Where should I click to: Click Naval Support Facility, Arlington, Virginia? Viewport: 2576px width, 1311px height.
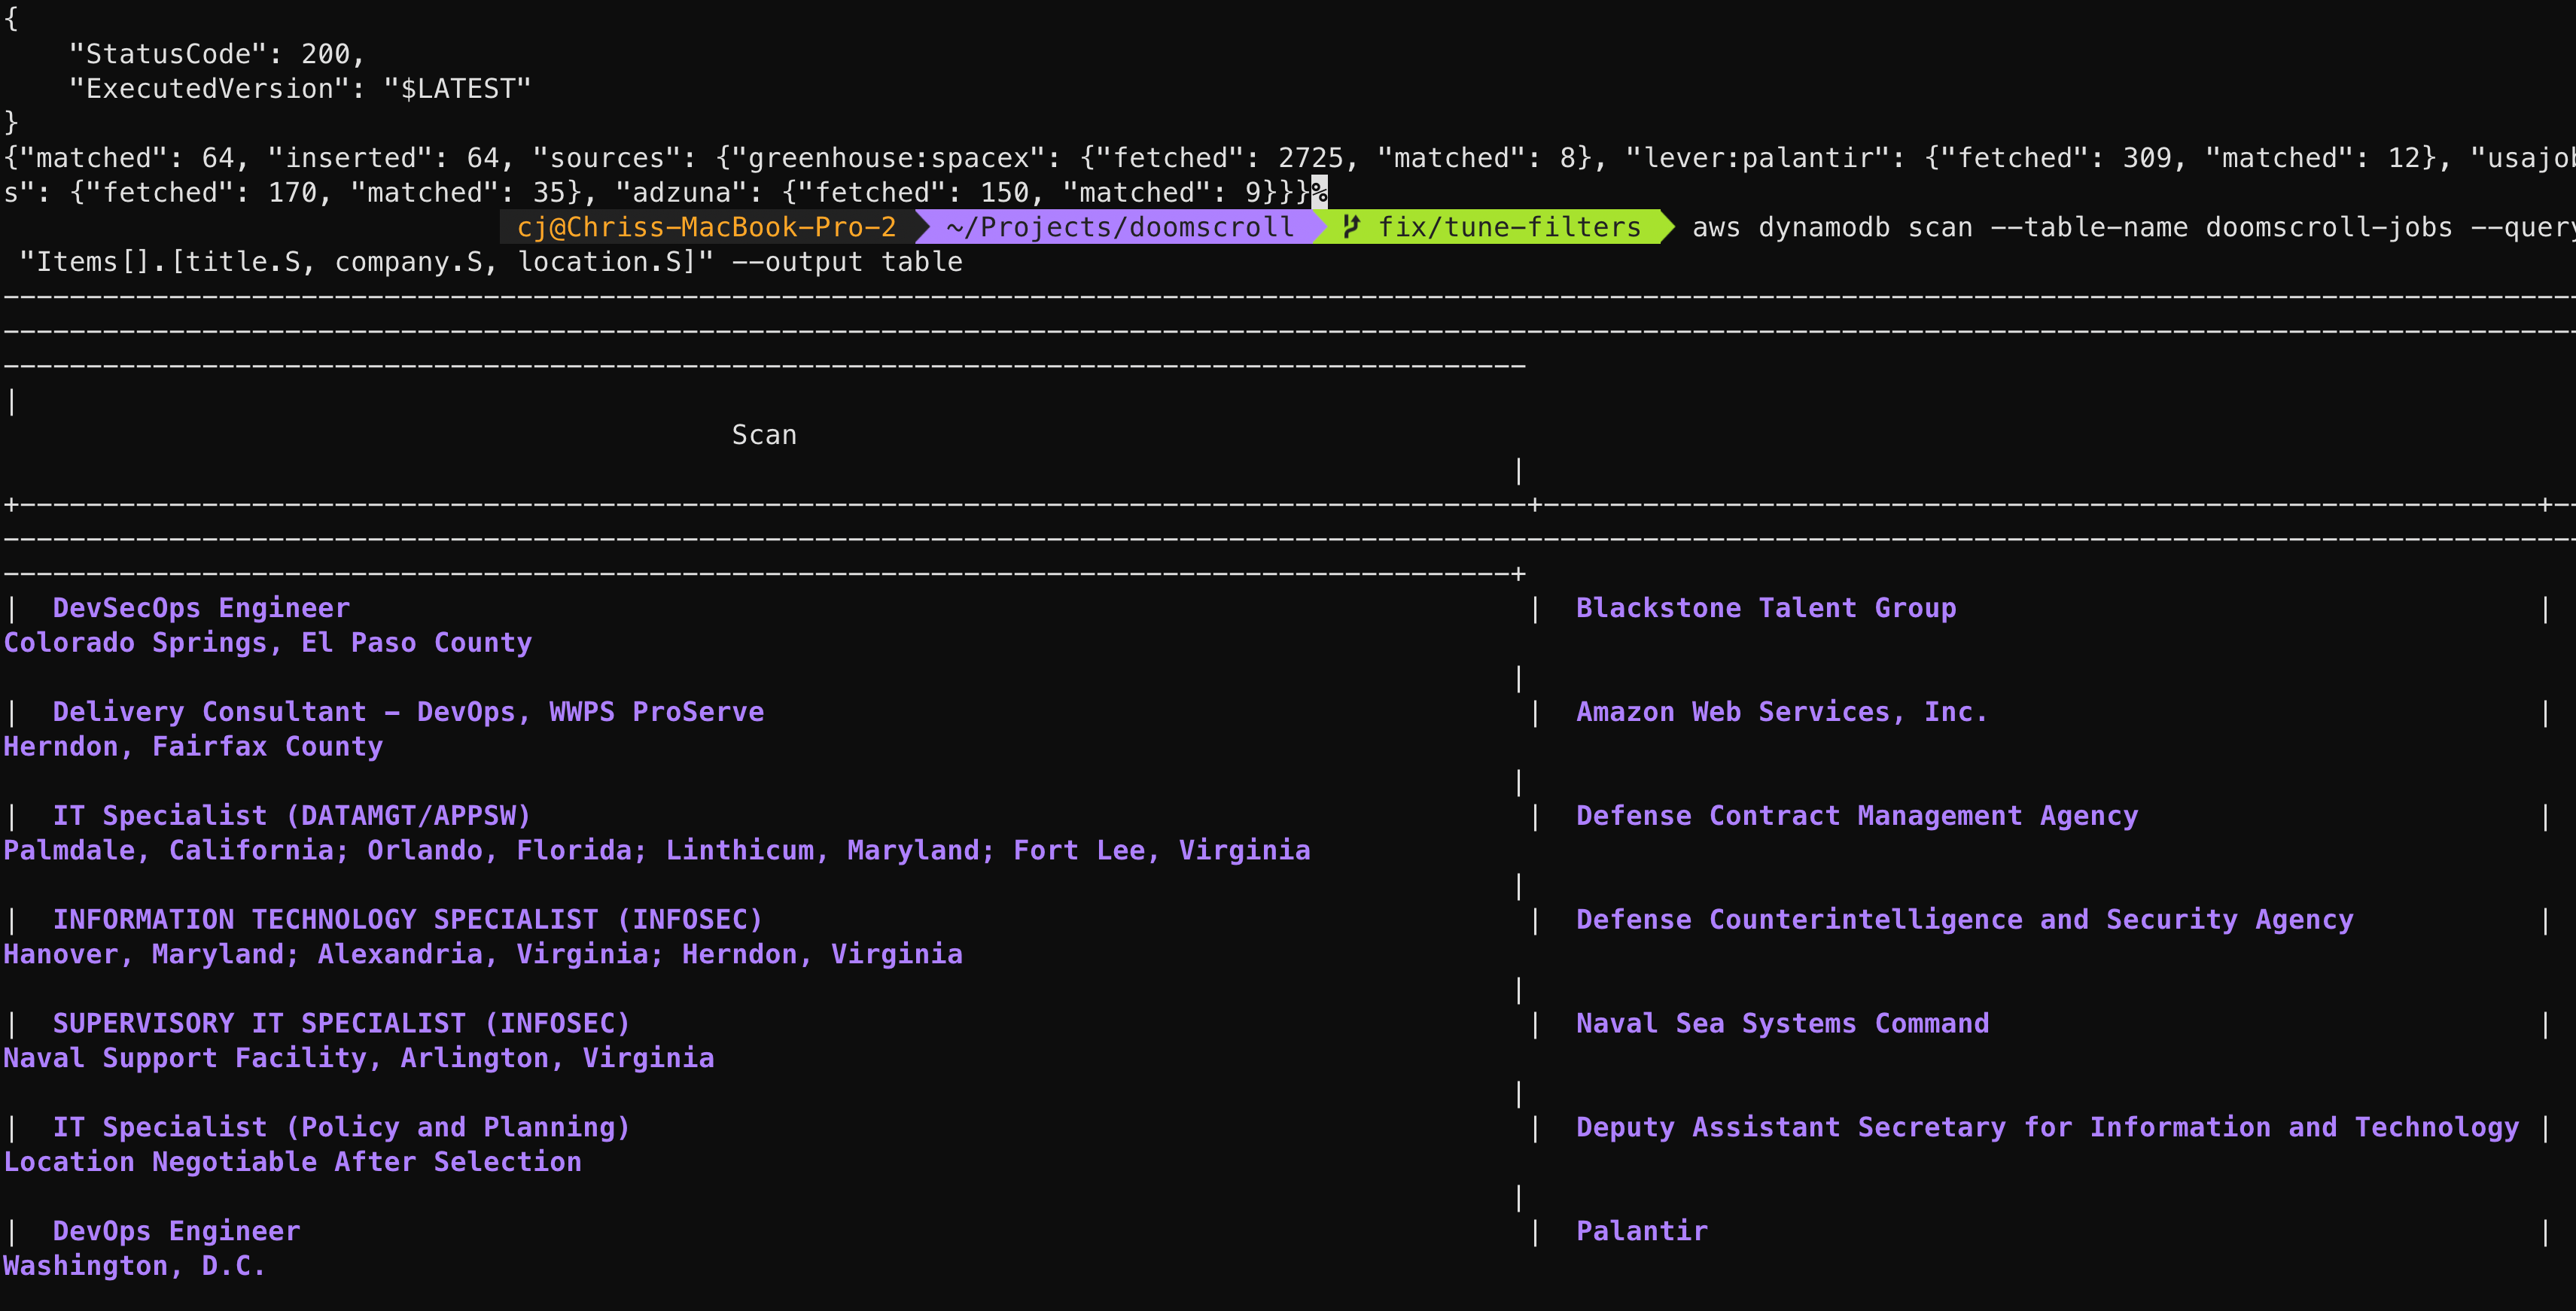coord(359,1059)
